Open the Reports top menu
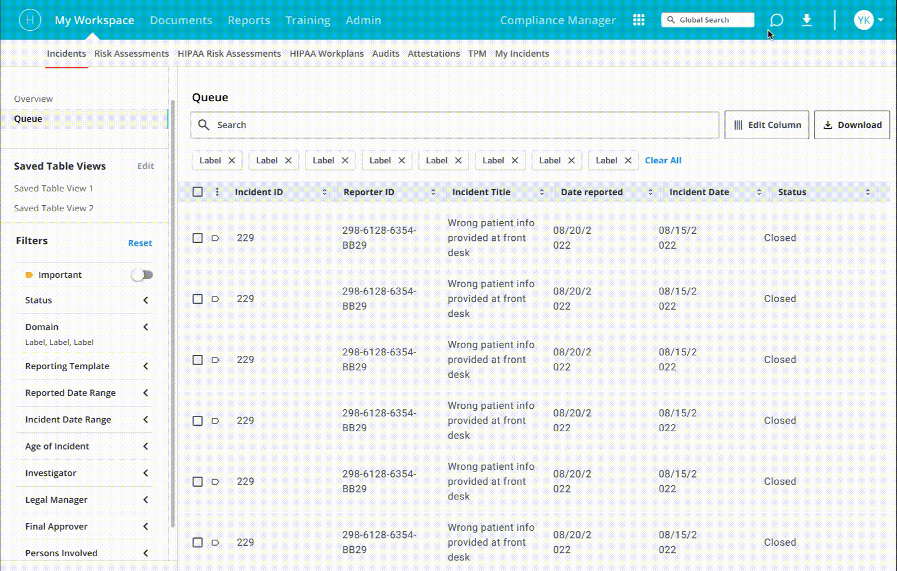The height and width of the screenshot is (571, 897). tap(249, 20)
